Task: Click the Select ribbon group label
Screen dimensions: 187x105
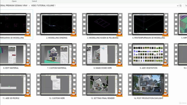Action: pyautogui.click(x=34, y=1)
